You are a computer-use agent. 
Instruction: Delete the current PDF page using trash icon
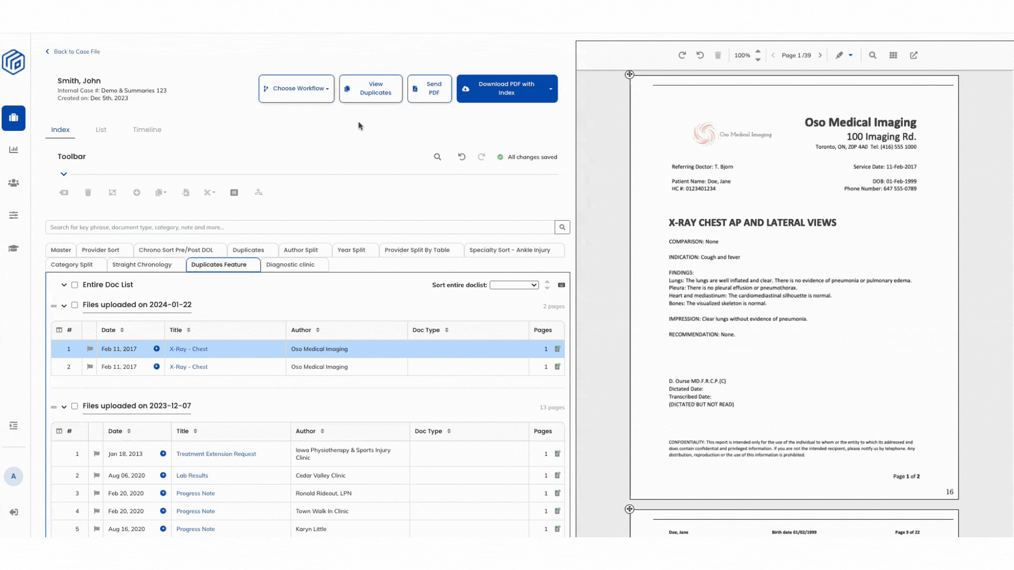click(x=718, y=55)
